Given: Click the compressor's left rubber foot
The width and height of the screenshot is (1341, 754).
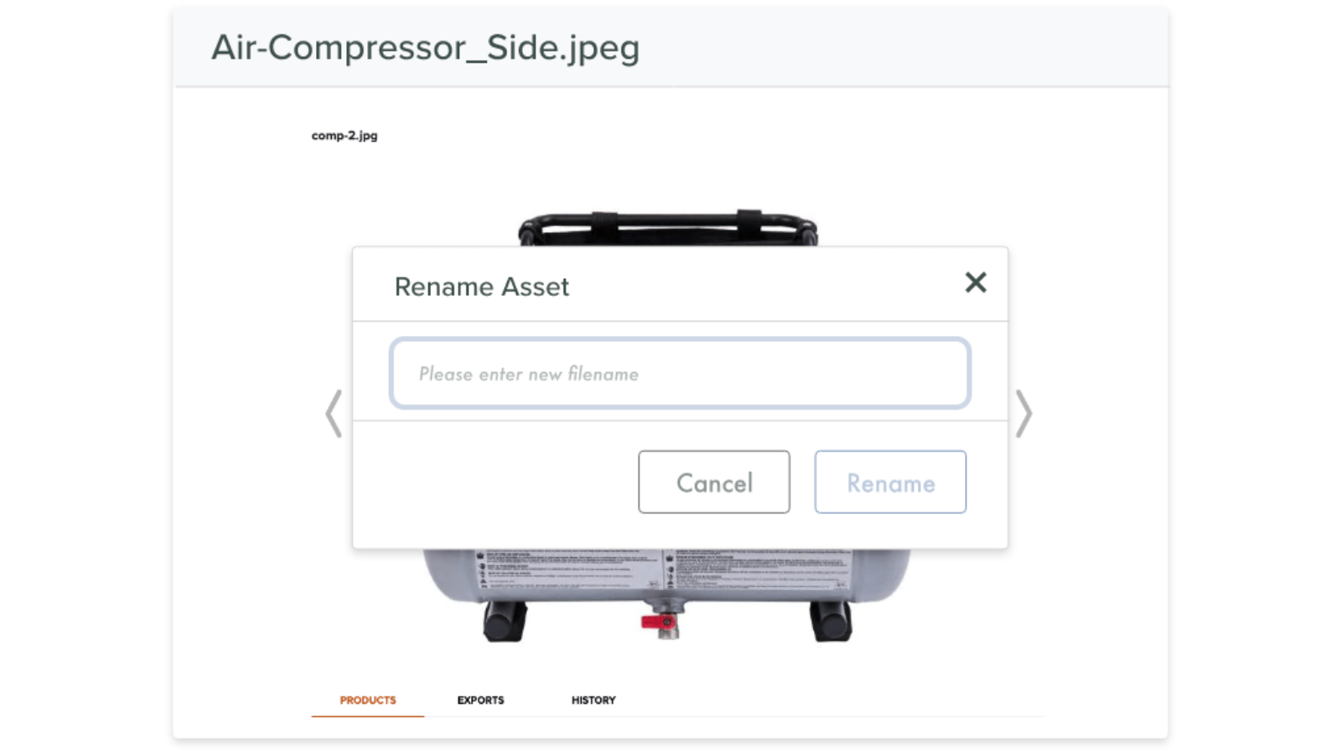Looking at the screenshot, I should point(505,622).
